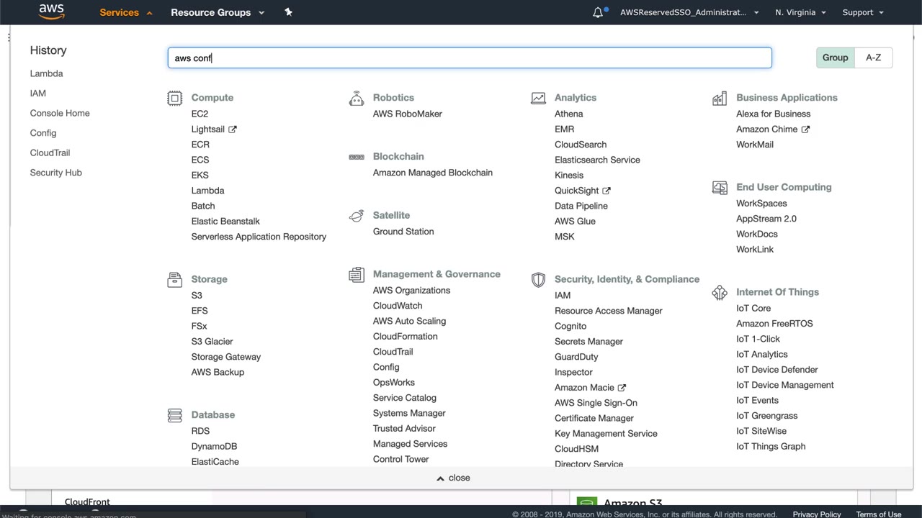Open Elasticsearch Service
922x518 pixels.
coord(597,160)
